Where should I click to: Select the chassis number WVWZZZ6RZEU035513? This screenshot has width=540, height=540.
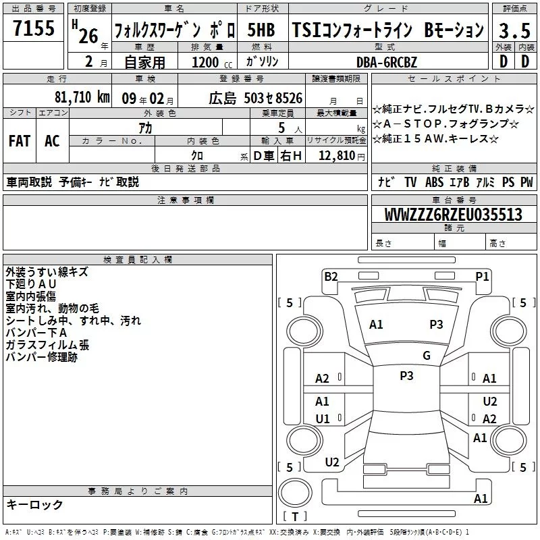click(453, 215)
